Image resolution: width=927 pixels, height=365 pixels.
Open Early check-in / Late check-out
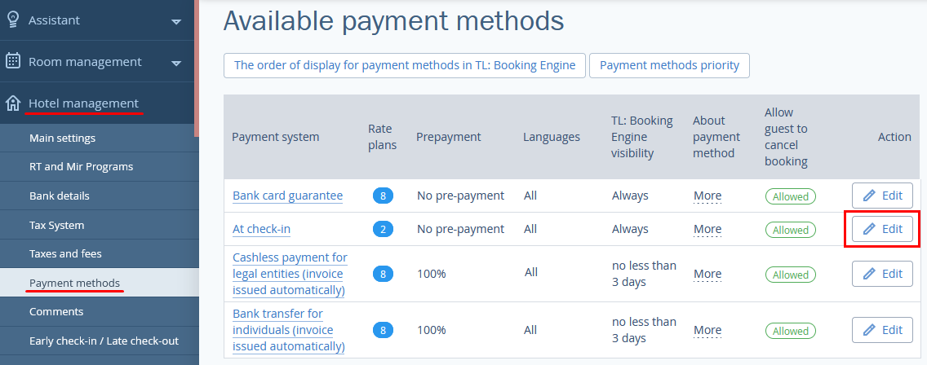pyautogui.click(x=100, y=341)
